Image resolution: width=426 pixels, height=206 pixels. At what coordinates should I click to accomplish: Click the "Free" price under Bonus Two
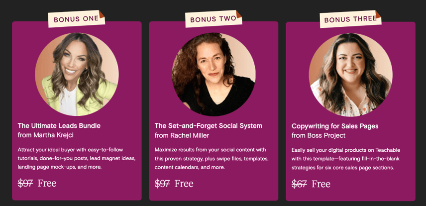tap(184, 183)
